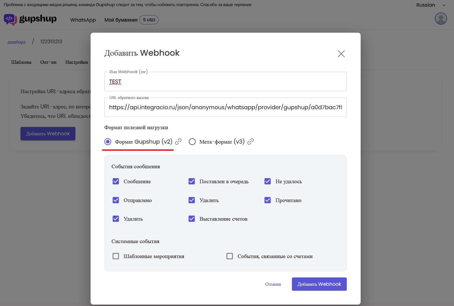Open link icon next to Gupshup (v2) format
Screen dimensions: 454x306
tap(178, 142)
